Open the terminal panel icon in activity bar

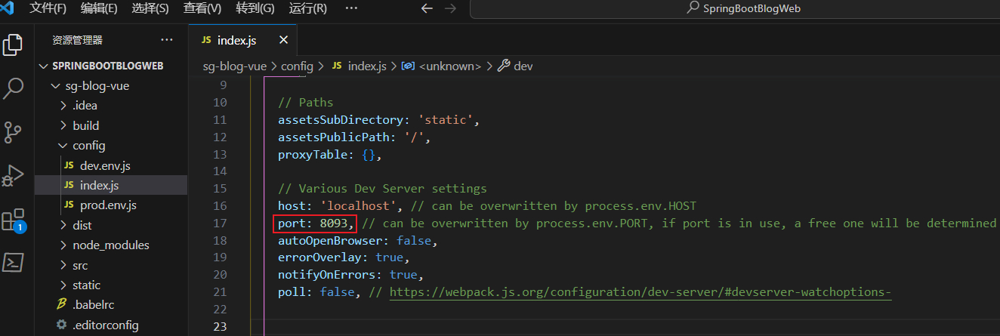click(x=13, y=262)
